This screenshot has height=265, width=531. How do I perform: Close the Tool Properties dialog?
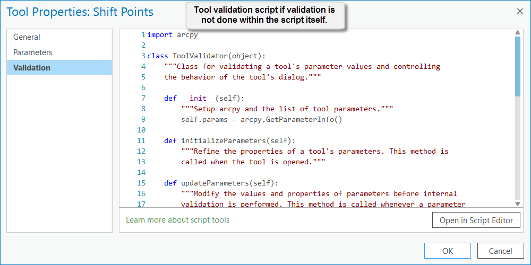point(519,12)
